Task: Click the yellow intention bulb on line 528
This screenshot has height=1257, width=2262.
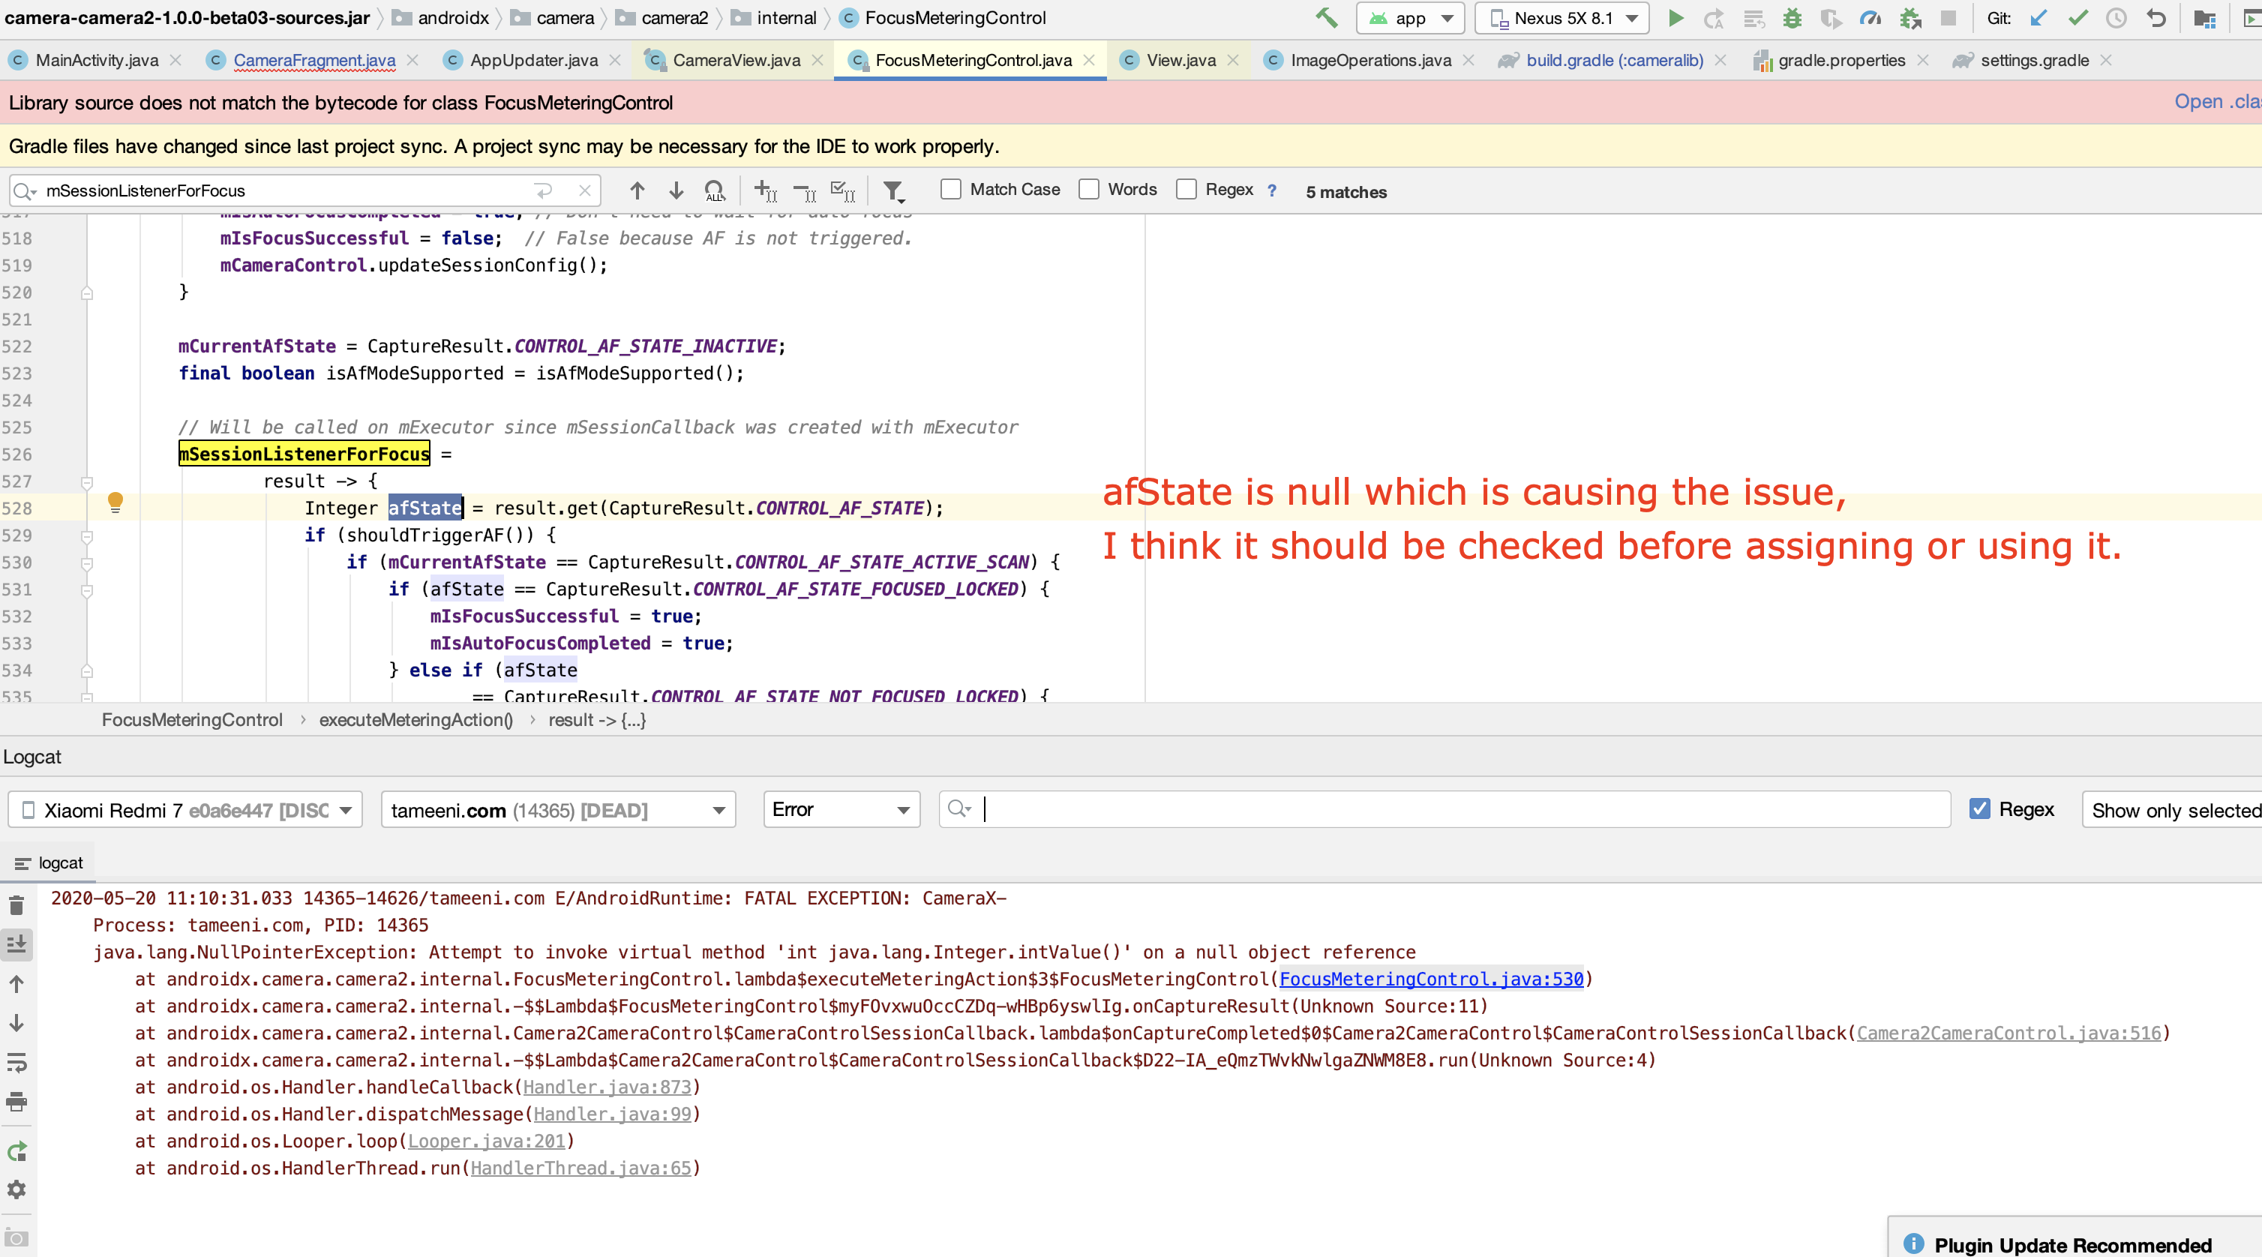Action: coord(115,502)
